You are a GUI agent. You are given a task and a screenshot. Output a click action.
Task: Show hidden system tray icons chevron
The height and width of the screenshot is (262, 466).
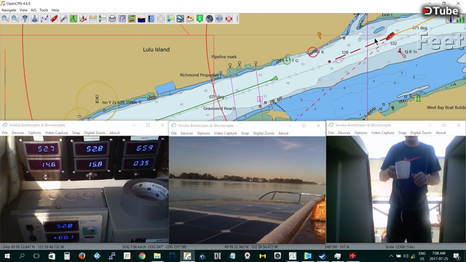coord(391,256)
